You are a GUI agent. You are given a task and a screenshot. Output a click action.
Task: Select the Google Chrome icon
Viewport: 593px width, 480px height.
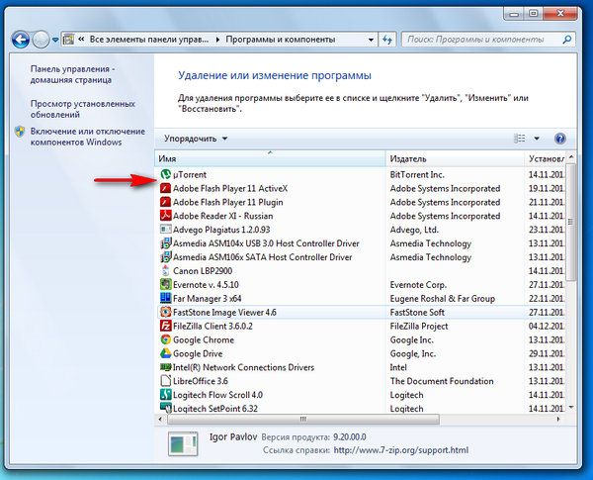click(x=165, y=339)
